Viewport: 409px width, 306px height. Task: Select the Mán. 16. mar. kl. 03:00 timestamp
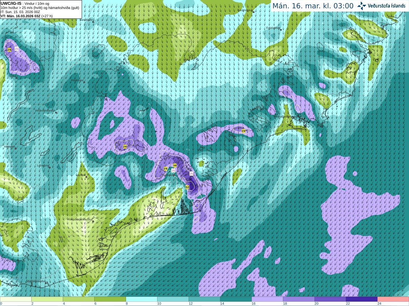click(x=313, y=6)
